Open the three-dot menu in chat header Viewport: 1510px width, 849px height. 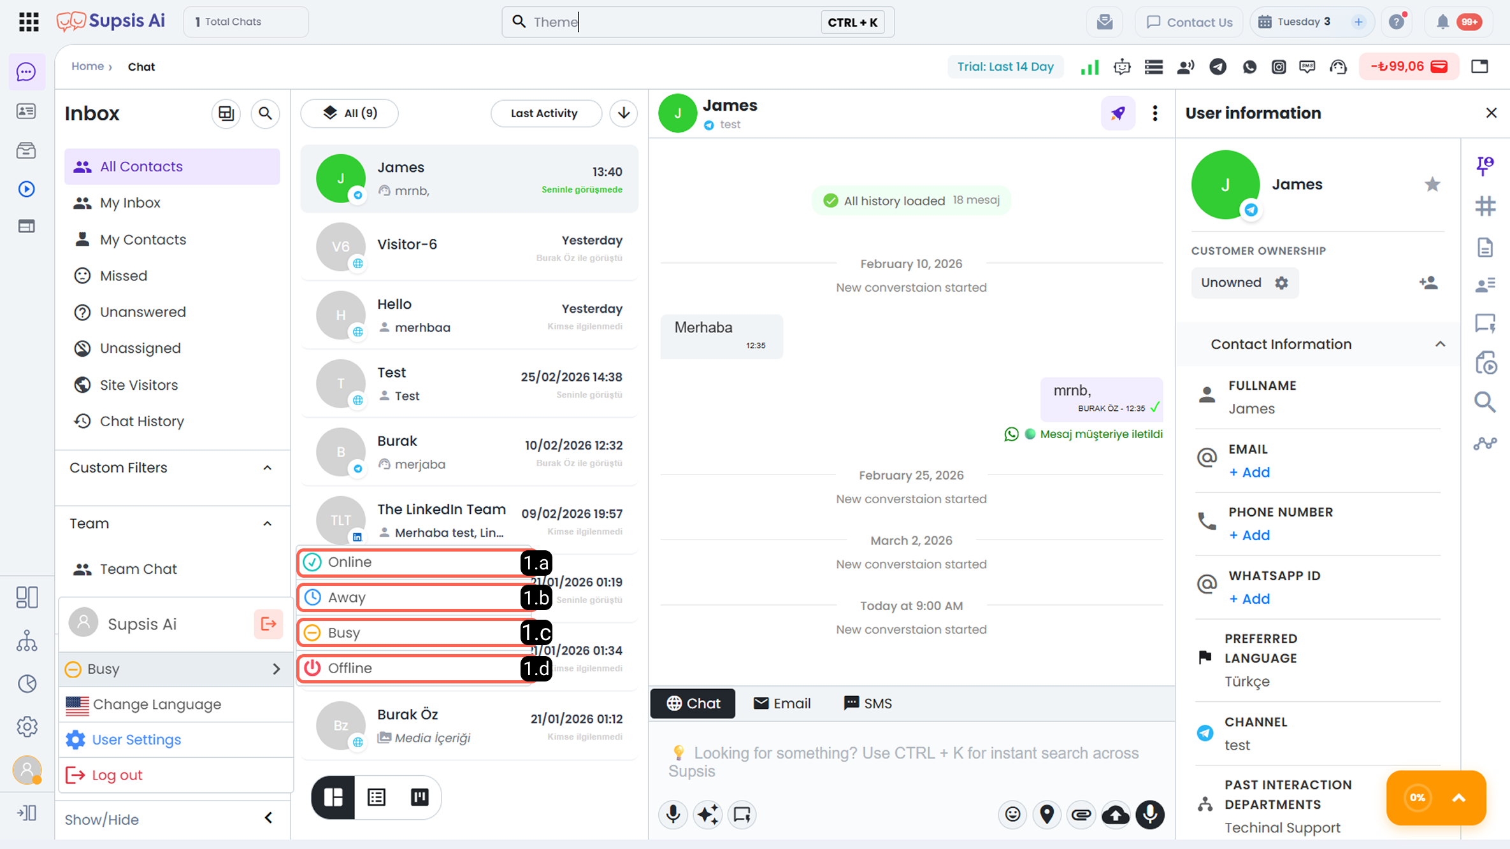click(x=1154, y=113)
